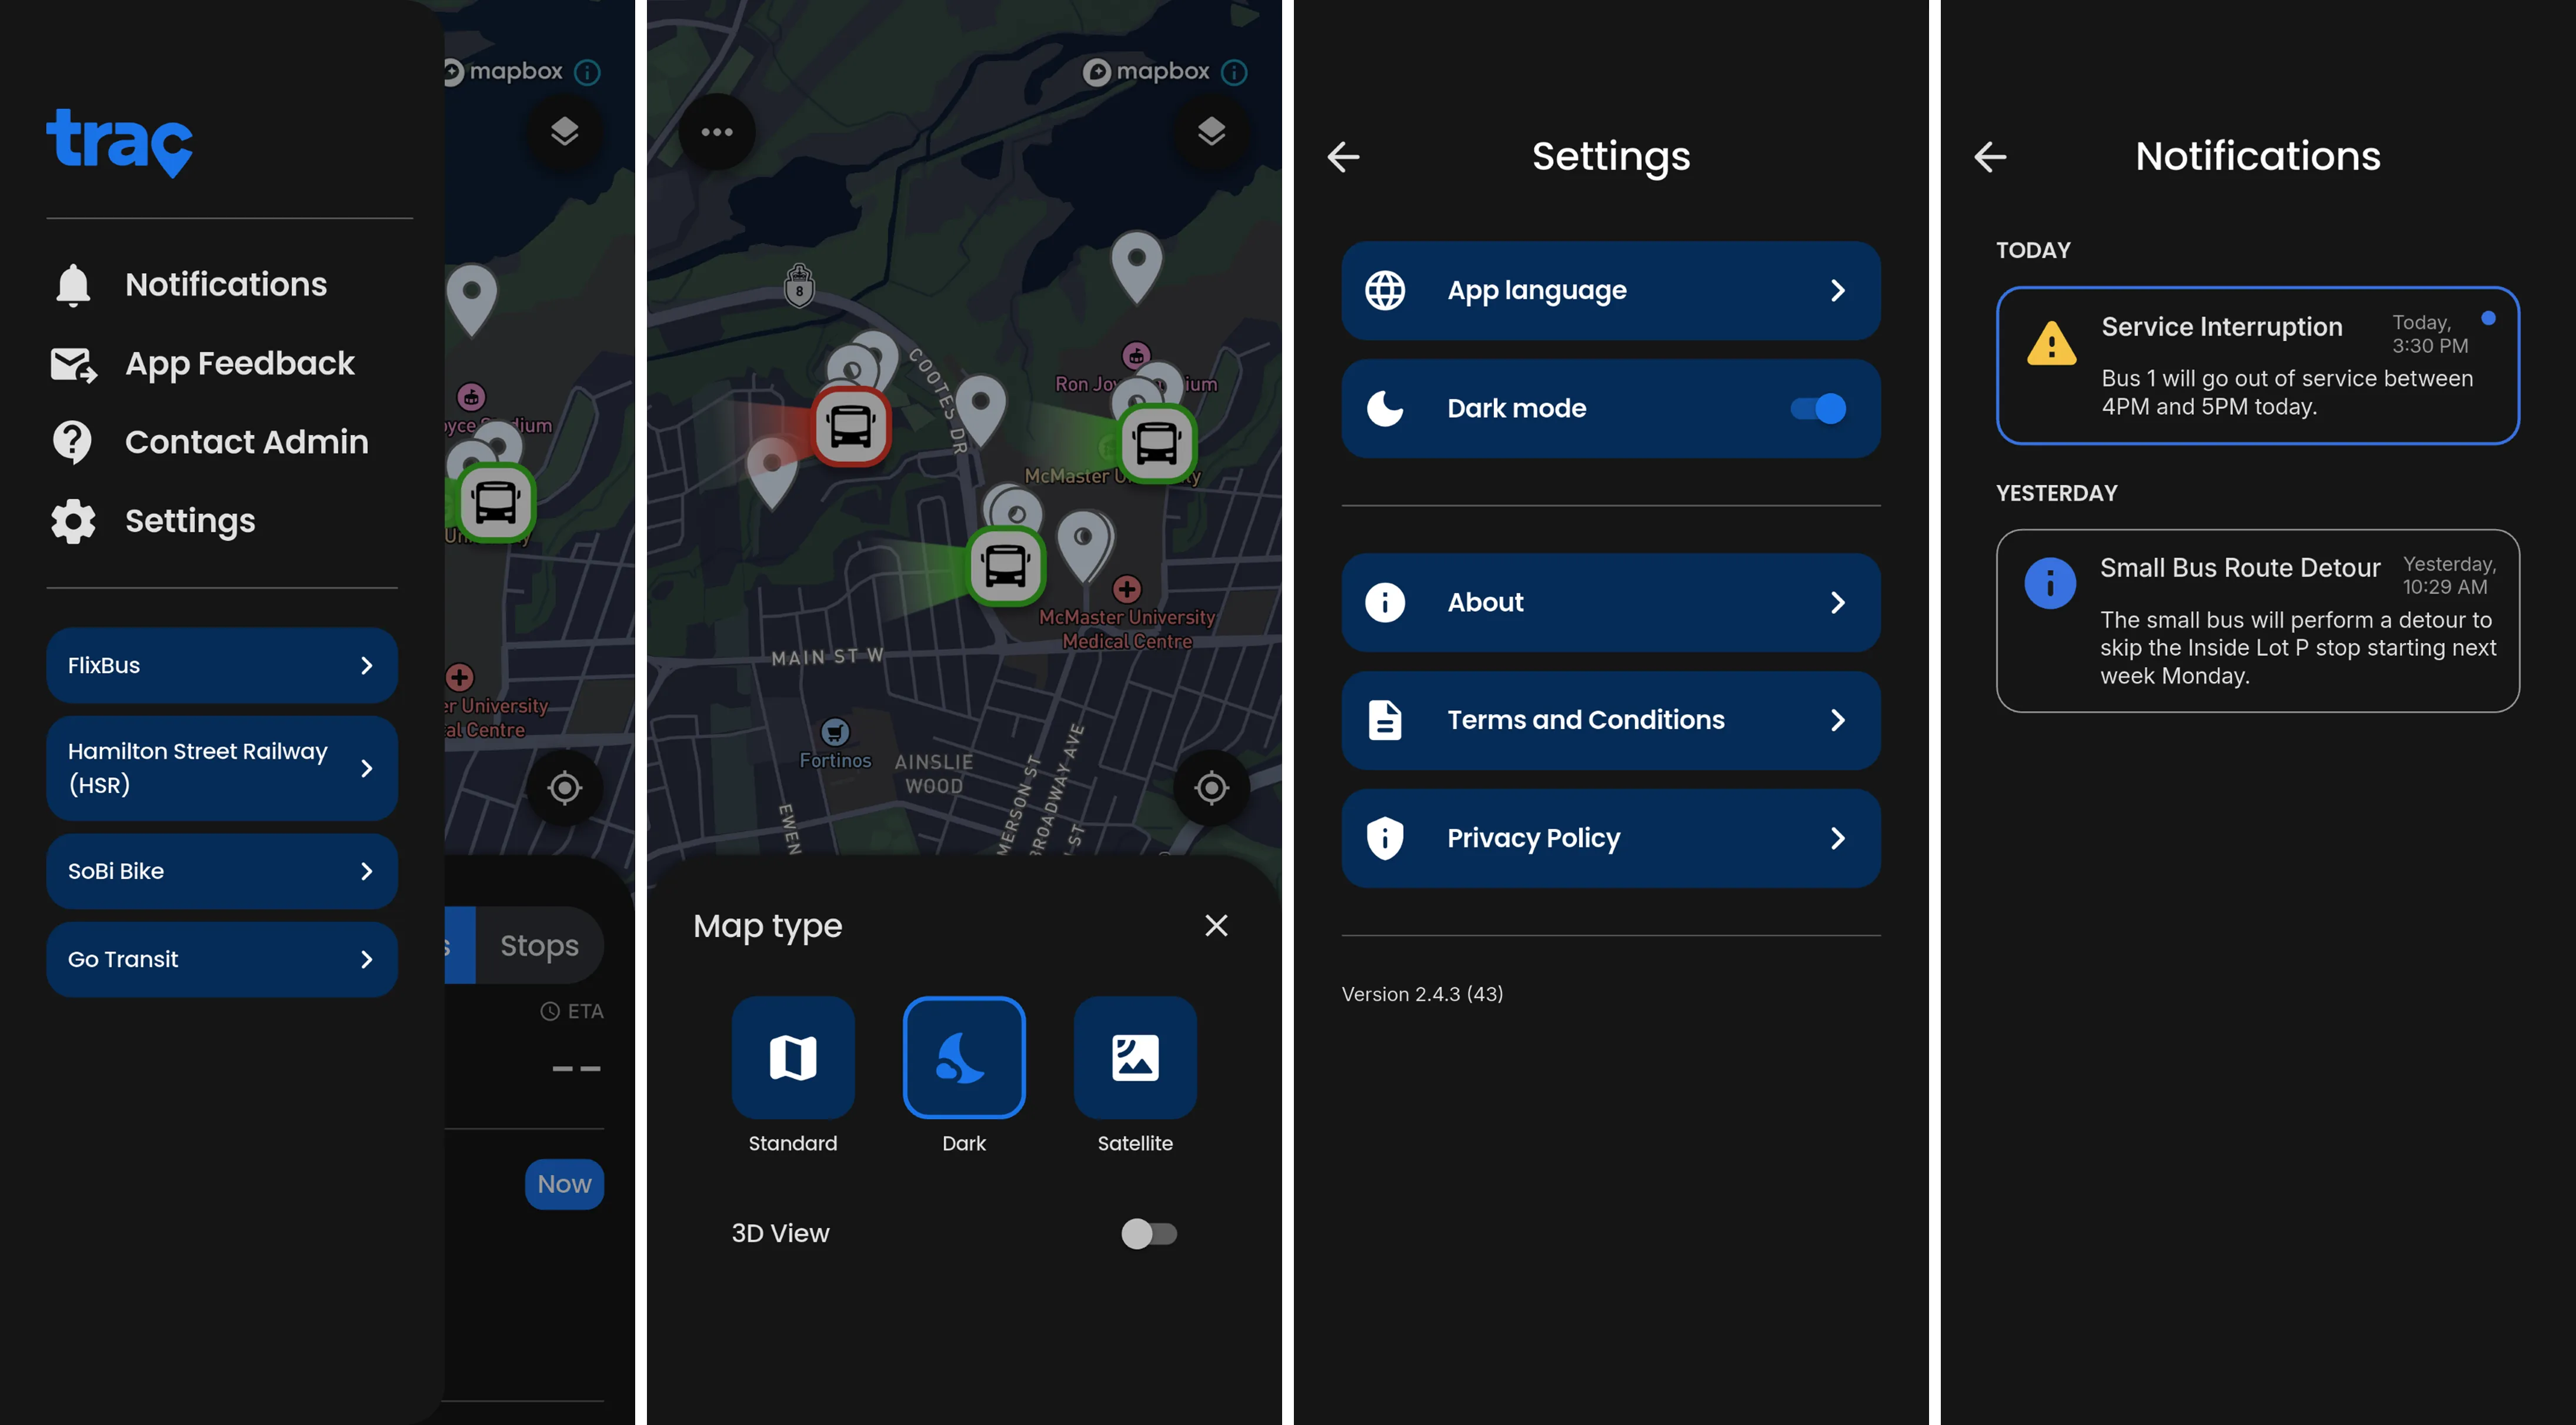2576x1425 pixels.
Task: Tap green bus marker near Medical Centre
Action: tap(1005, 567)
